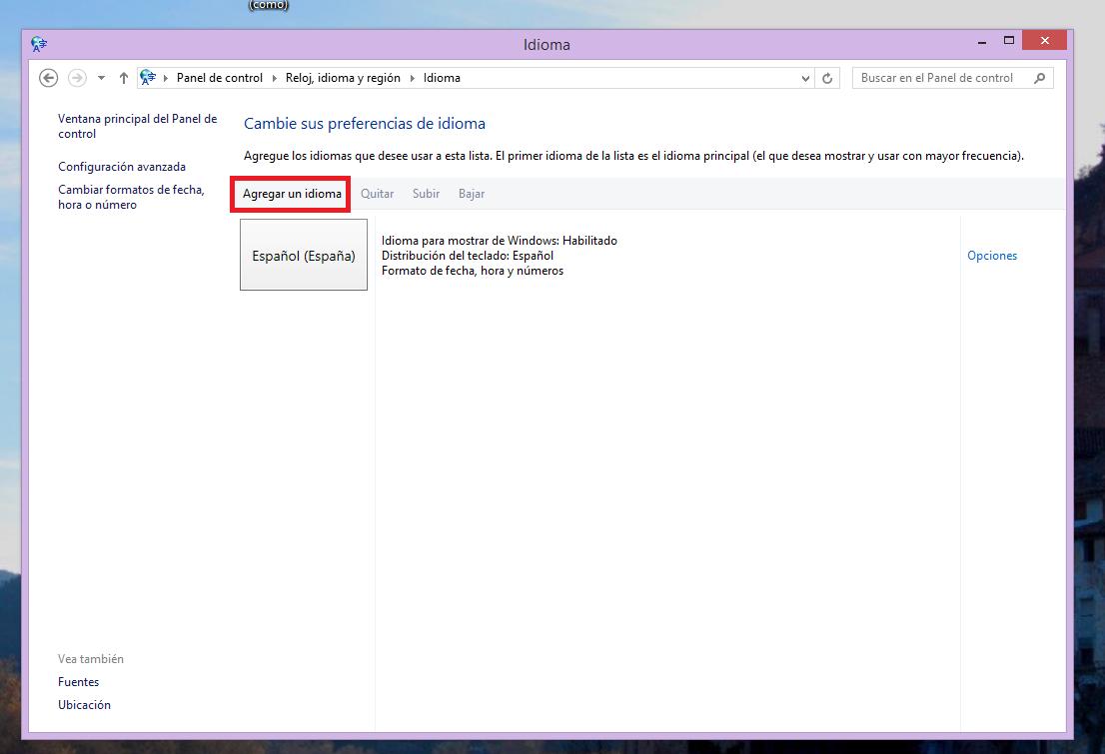This screenshot has height=754, width=1105.
Task: Click the Control Panel icon in address bar
Action: [x=149, y=78]
